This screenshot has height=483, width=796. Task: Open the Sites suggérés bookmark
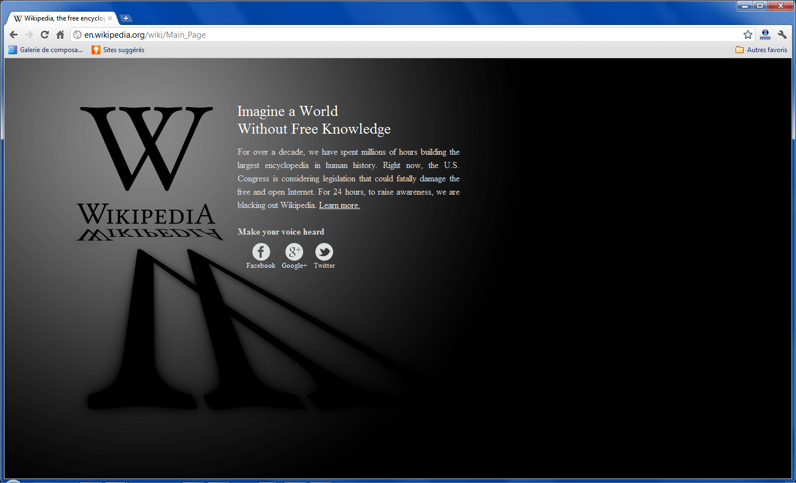point(118,50)
